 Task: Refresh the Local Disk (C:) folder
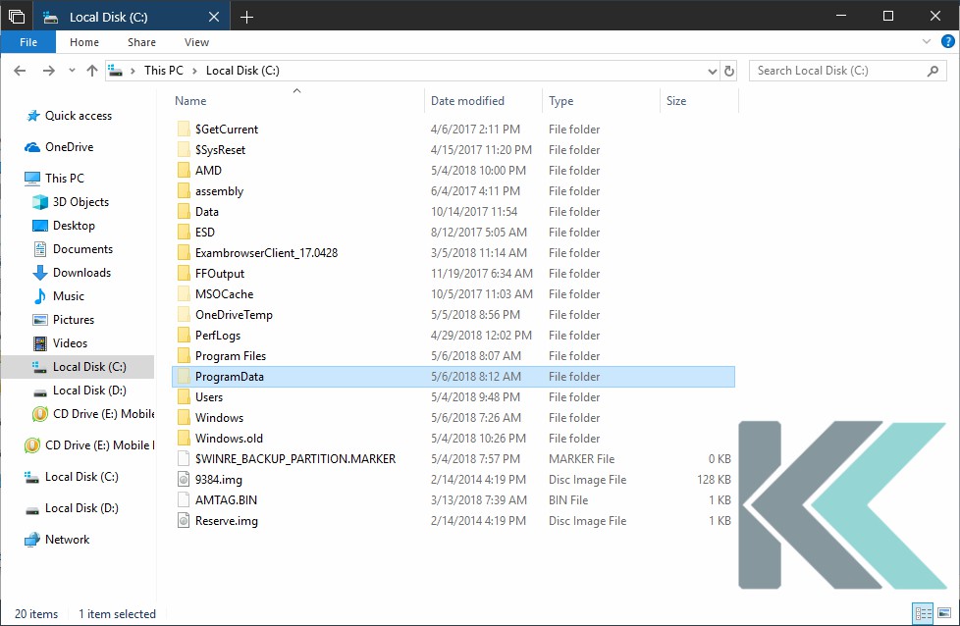[x=728, y=71]
